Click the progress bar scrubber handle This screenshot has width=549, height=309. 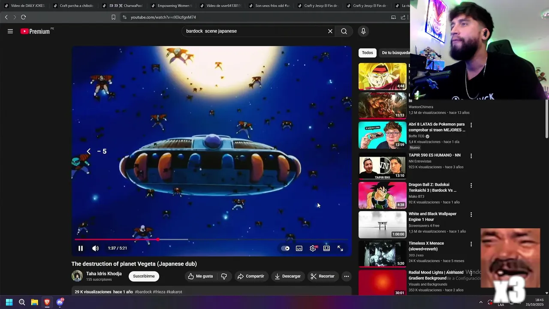point(158,239)
